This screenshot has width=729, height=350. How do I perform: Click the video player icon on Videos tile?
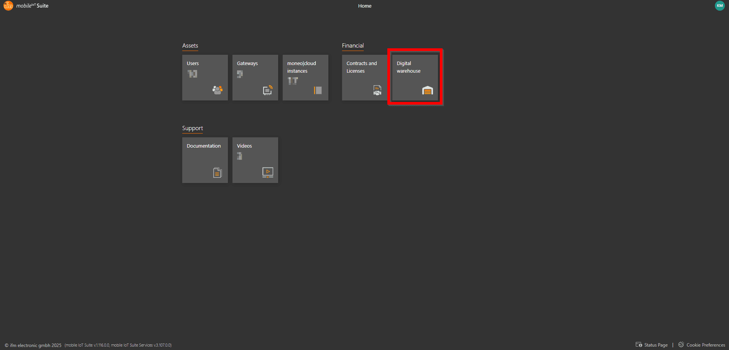pos(267,172)
